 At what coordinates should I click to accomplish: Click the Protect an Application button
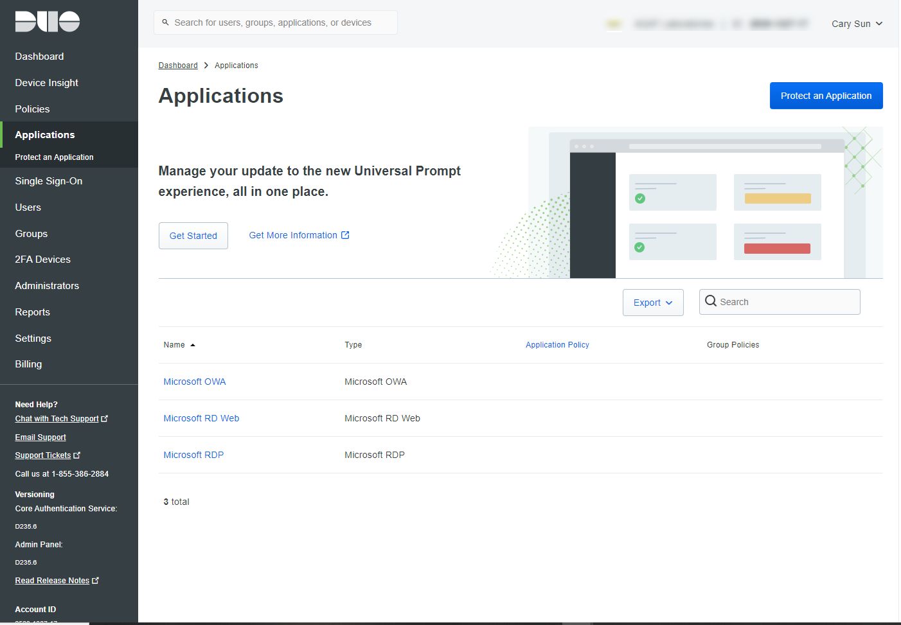pos(826,96)
